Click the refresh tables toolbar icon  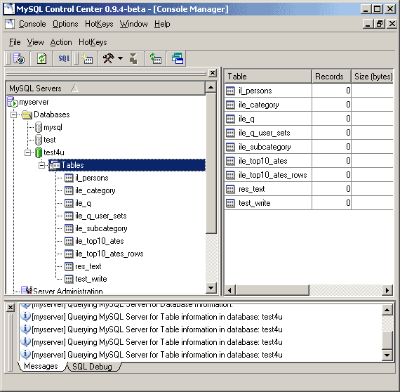pos(155,59)
